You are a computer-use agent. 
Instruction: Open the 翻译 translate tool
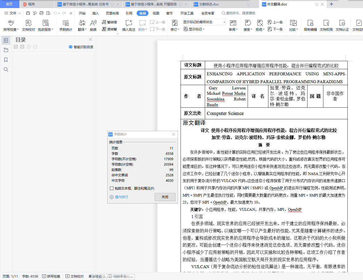82,26
